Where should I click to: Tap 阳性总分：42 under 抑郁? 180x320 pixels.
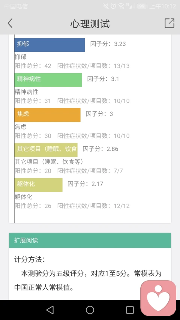coord(33,66)
